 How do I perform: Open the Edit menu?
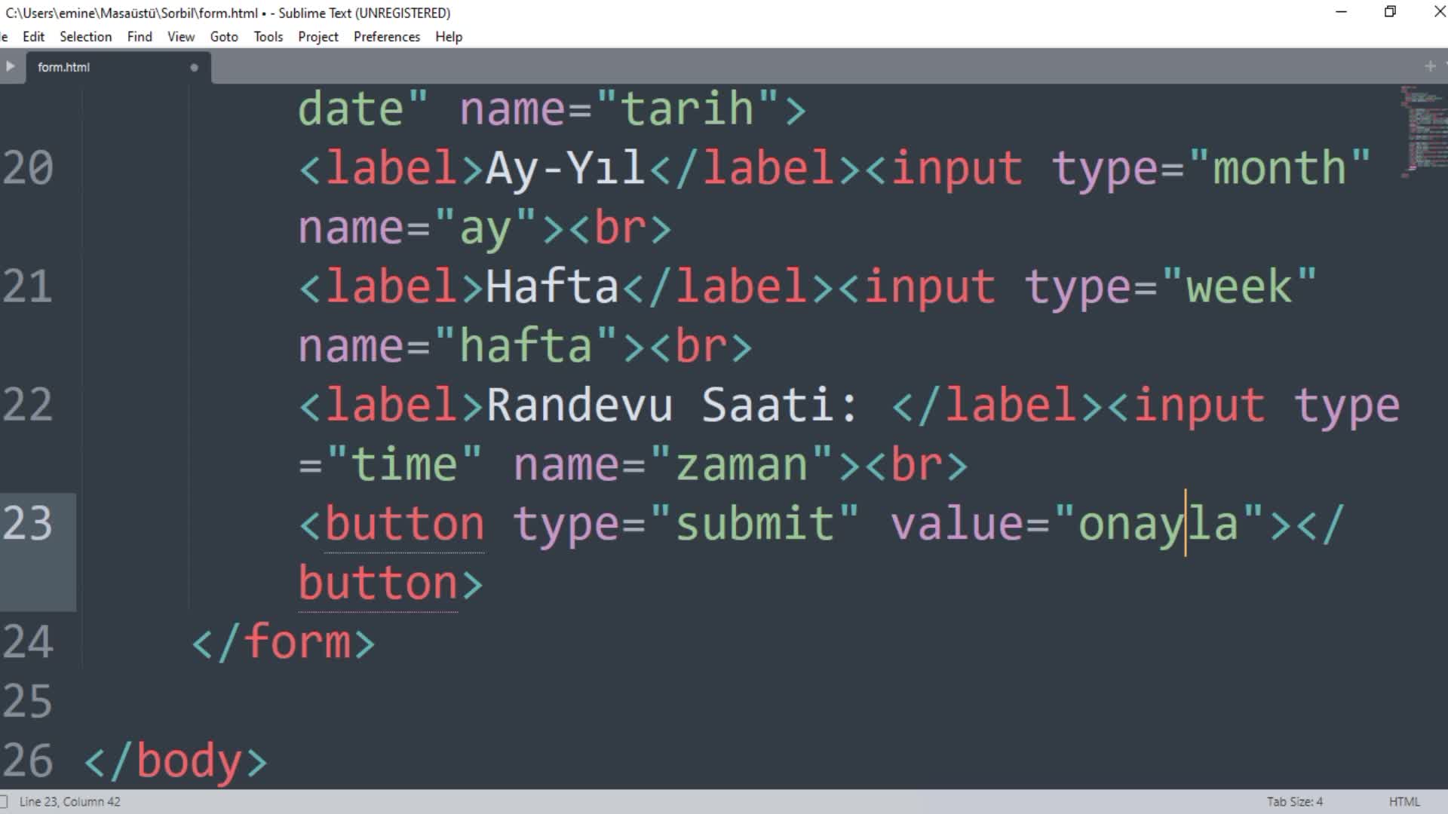pyautogui.click(x=33, y=36)
